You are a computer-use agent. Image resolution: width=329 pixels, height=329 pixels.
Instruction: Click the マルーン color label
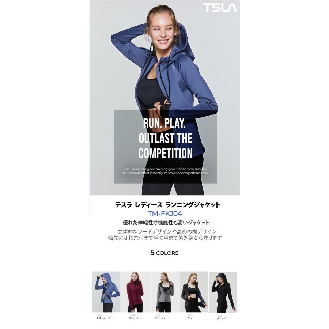pyautogui.click(x=134, y=318)
